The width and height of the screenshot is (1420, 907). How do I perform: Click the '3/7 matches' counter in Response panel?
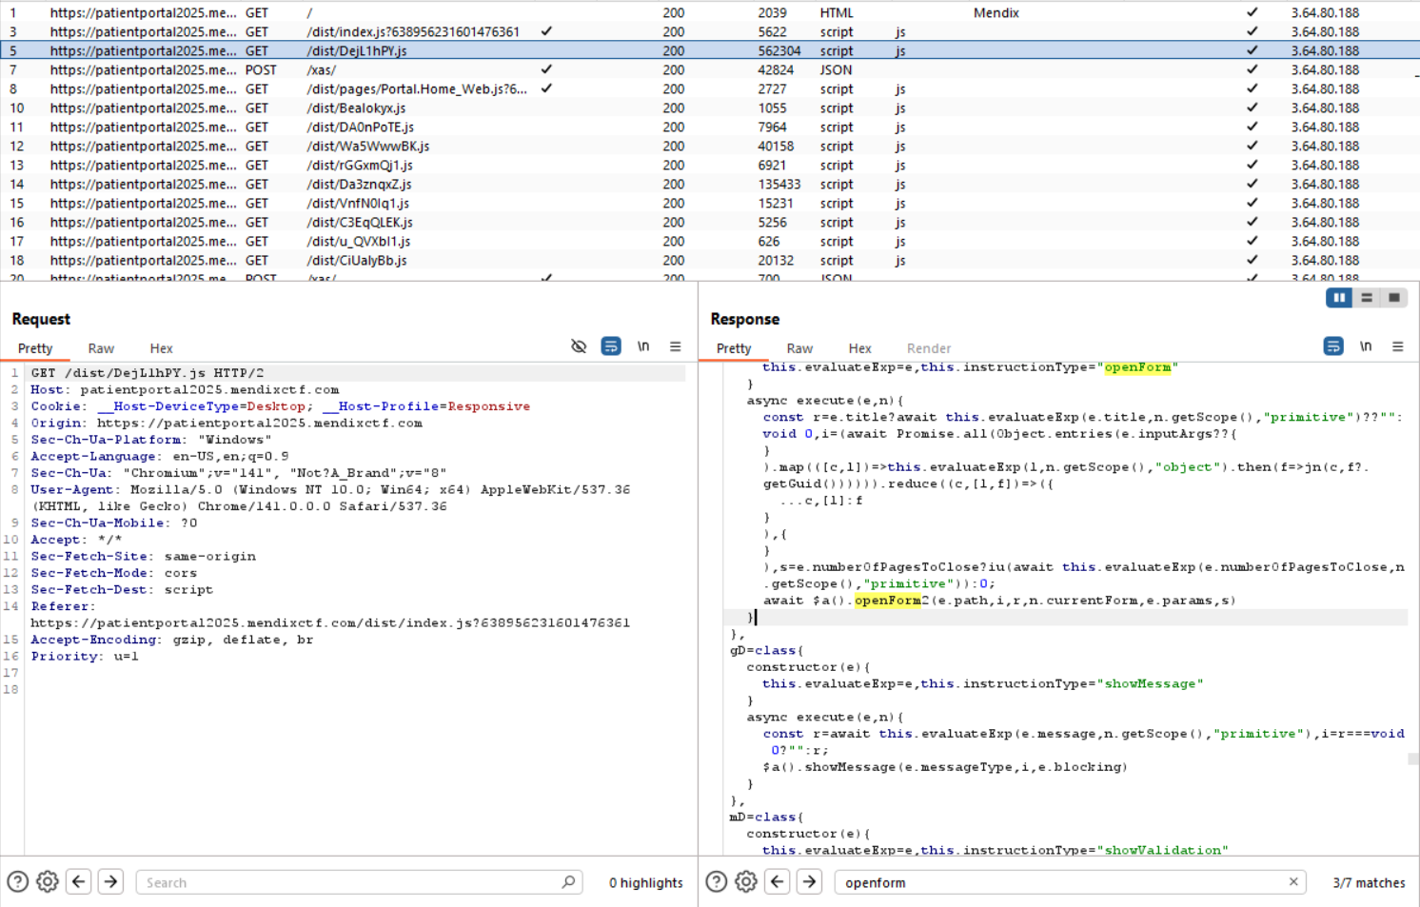click(x=1369, y=882)
